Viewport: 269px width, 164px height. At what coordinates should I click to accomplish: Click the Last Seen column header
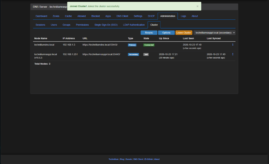tap(188, 38)
